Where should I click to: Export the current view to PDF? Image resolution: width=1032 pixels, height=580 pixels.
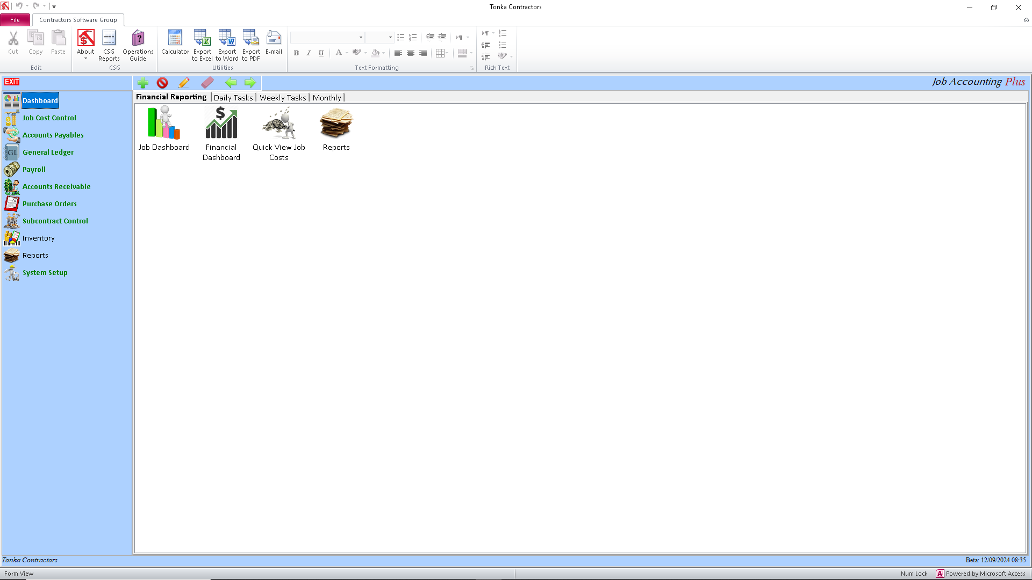tap(250, 43)
